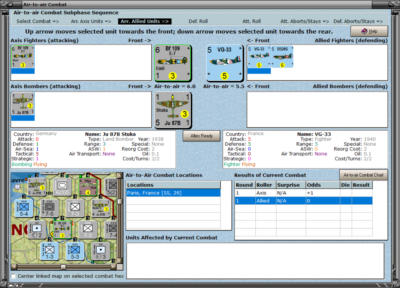Click the gray 4-2 artillery counter on the map
This screenshot has width=400, height=288.
pyautogui.click(x=37, y=229)
